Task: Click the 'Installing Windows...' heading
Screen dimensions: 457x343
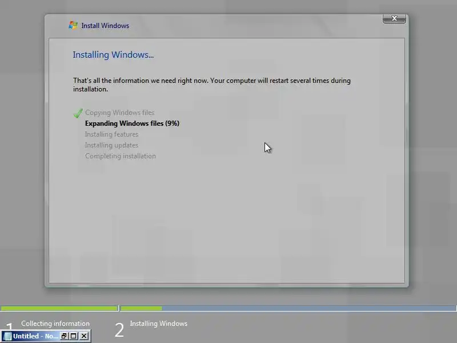Action: click(113, 54)
